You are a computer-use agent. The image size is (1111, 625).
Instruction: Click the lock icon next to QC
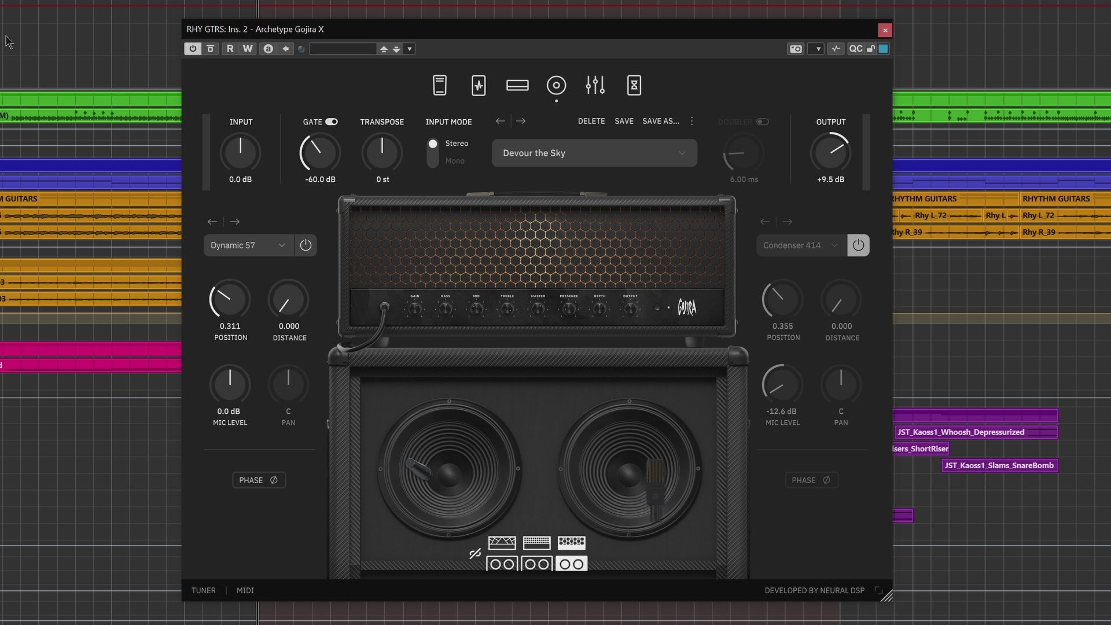[870, 49]
